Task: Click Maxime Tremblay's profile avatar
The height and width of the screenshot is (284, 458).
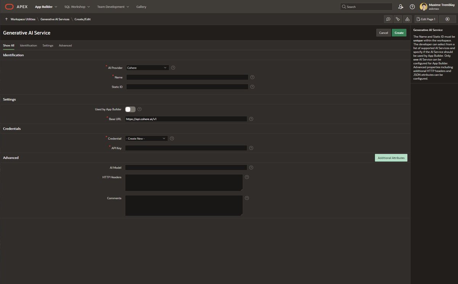Action: (x=423, y=7)
